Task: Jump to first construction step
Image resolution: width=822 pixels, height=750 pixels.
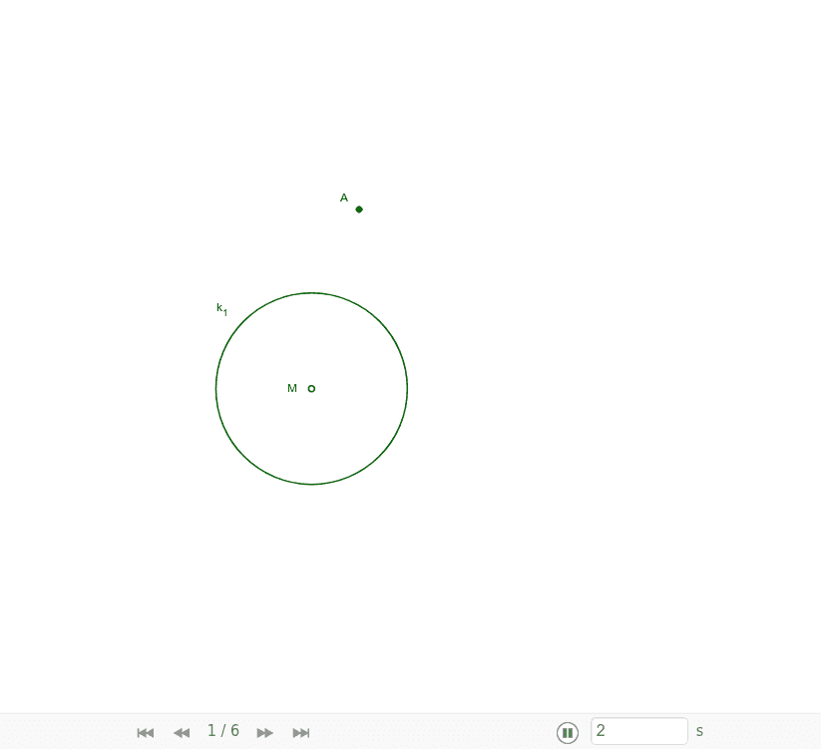Action: (x=146, y=732)
